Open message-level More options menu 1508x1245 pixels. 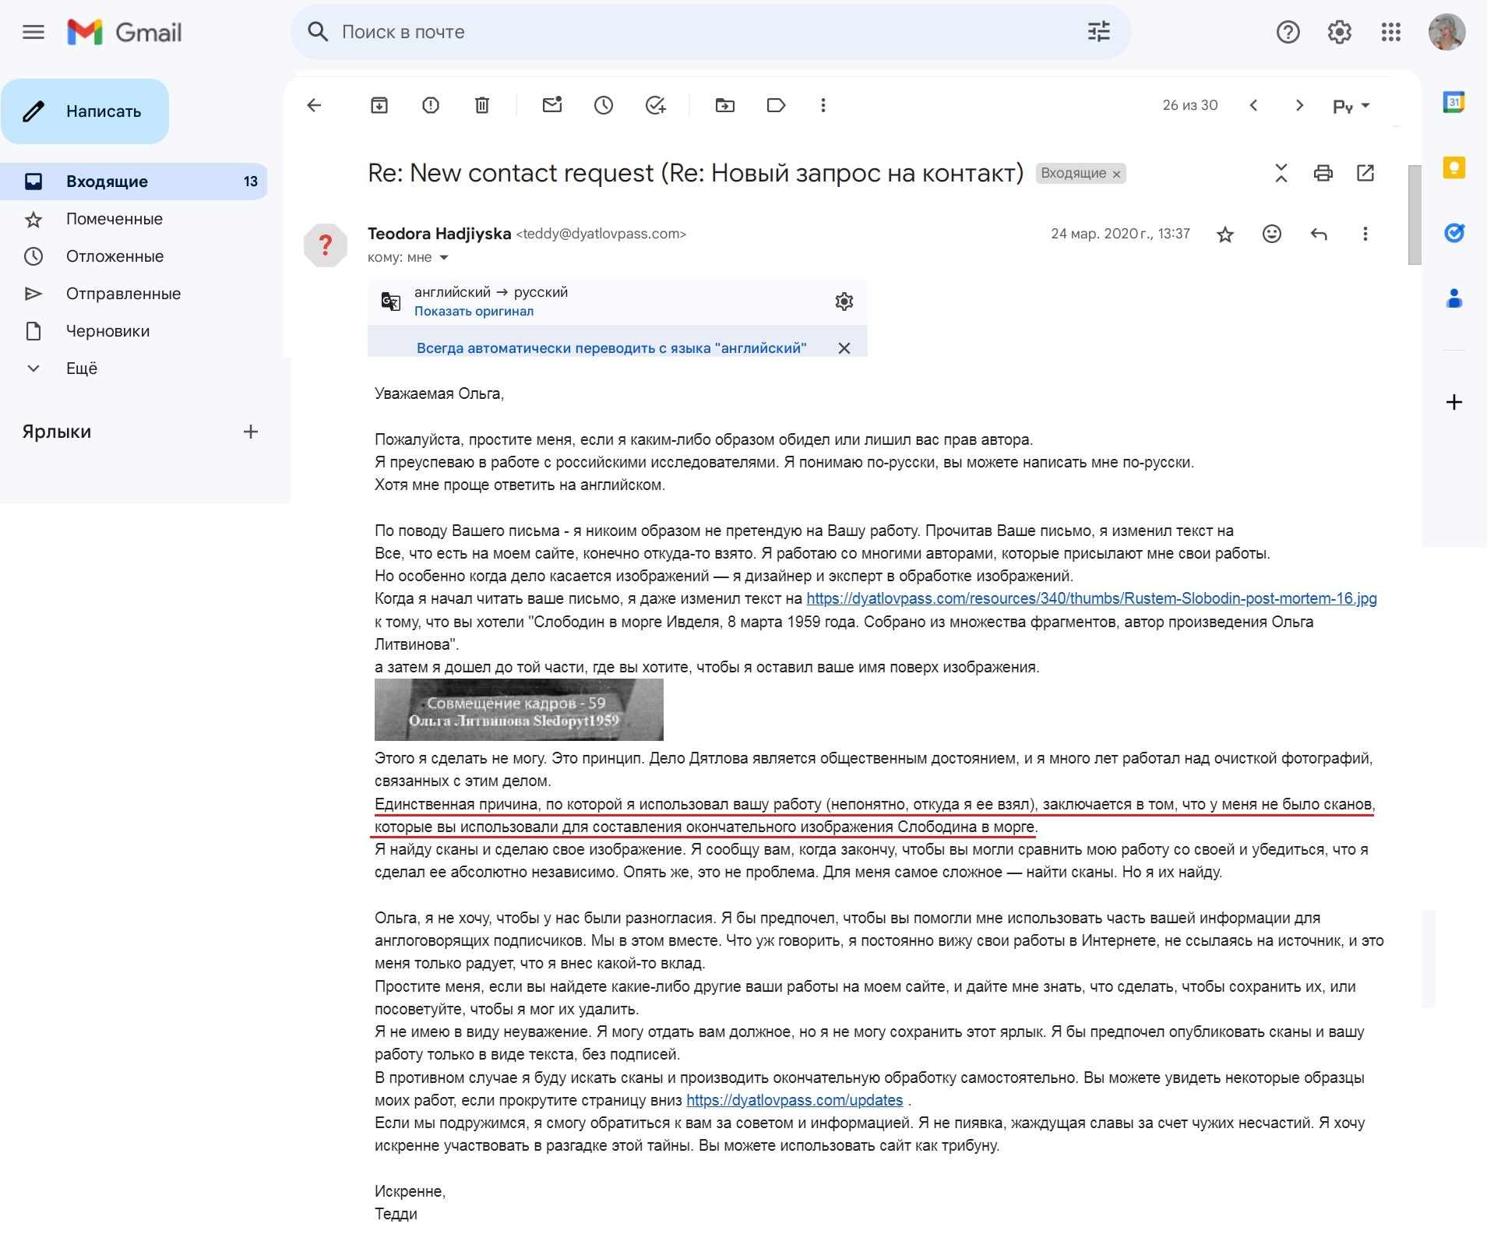click(1365, 234)
